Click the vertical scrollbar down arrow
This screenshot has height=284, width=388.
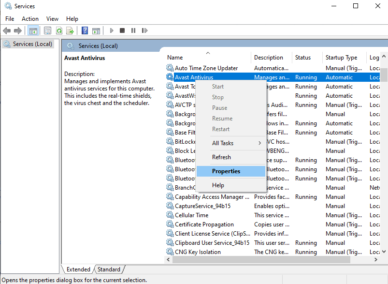(384, 252)
